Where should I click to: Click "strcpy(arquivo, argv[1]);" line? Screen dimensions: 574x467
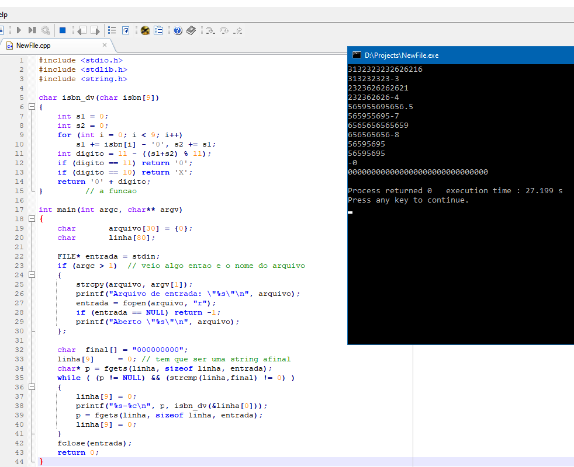[x=134, y=284]
